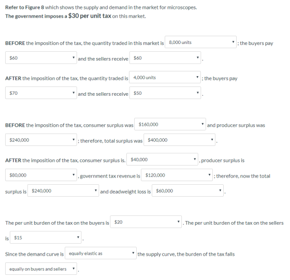Open the 'equally elastic as' dropdown

click(100, 253)
